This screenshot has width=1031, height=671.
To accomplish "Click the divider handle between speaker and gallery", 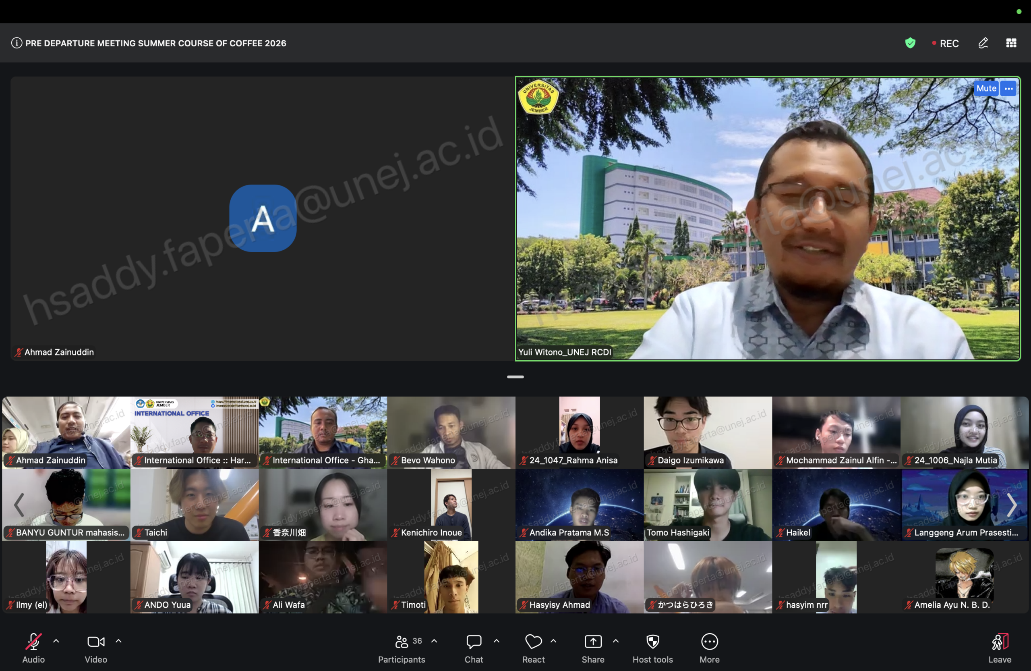I will [515, 377].
